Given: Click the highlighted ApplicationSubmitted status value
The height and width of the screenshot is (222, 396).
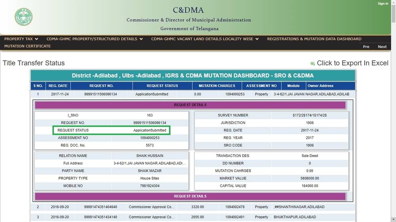Looking at the screenshot, I should [x=150, y=130].
